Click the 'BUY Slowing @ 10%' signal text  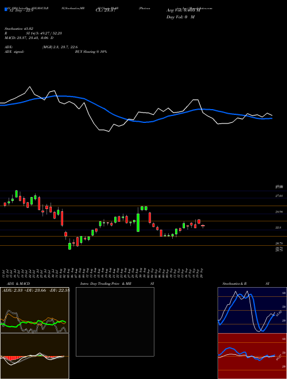click(x=91, y=52)
